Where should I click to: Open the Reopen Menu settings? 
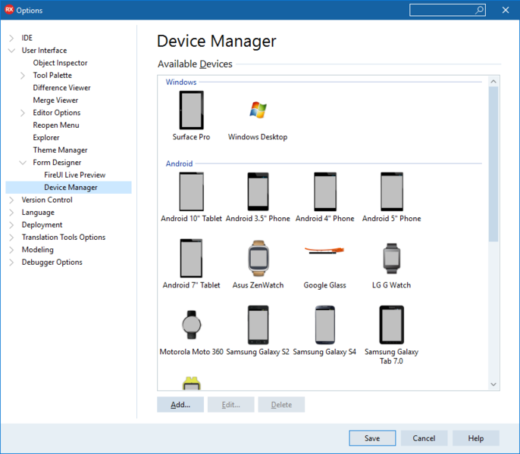(x=56, y=125)
